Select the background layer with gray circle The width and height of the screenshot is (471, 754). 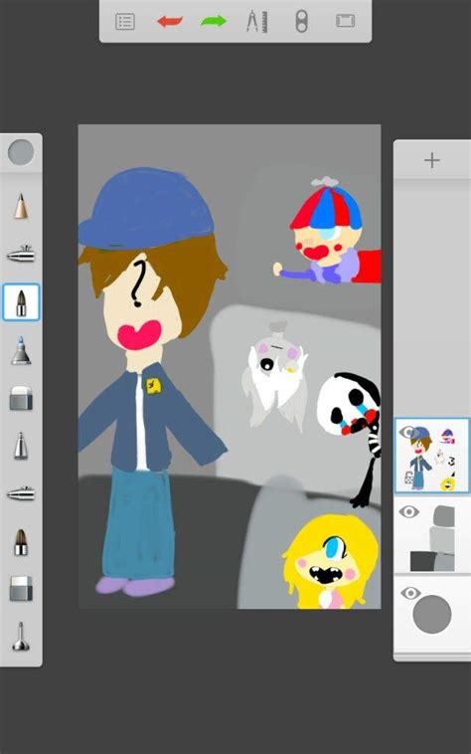coord(432,614)
